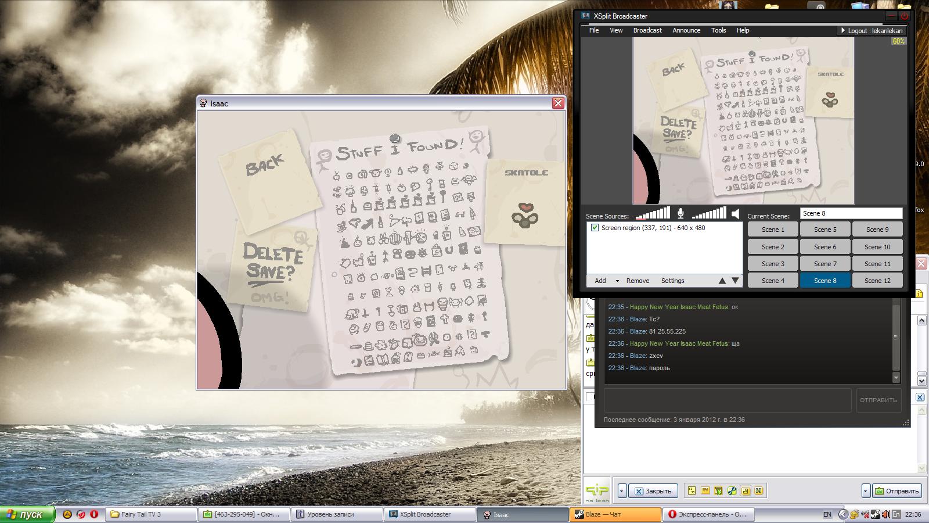Click the Отправить button in QIP window

[x=898, y=491]
